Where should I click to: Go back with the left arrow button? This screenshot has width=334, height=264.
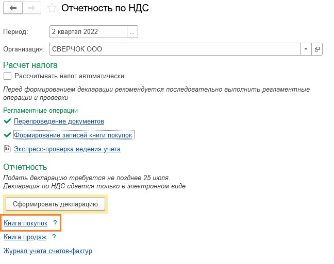(13, 8)
